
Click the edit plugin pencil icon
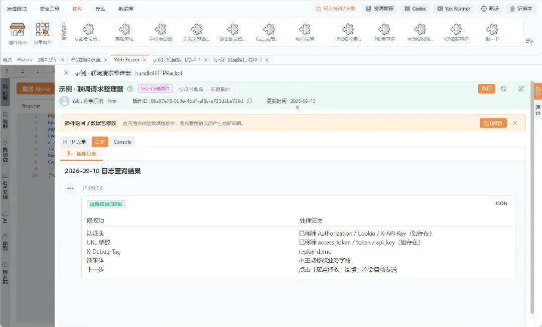[521, 89]
